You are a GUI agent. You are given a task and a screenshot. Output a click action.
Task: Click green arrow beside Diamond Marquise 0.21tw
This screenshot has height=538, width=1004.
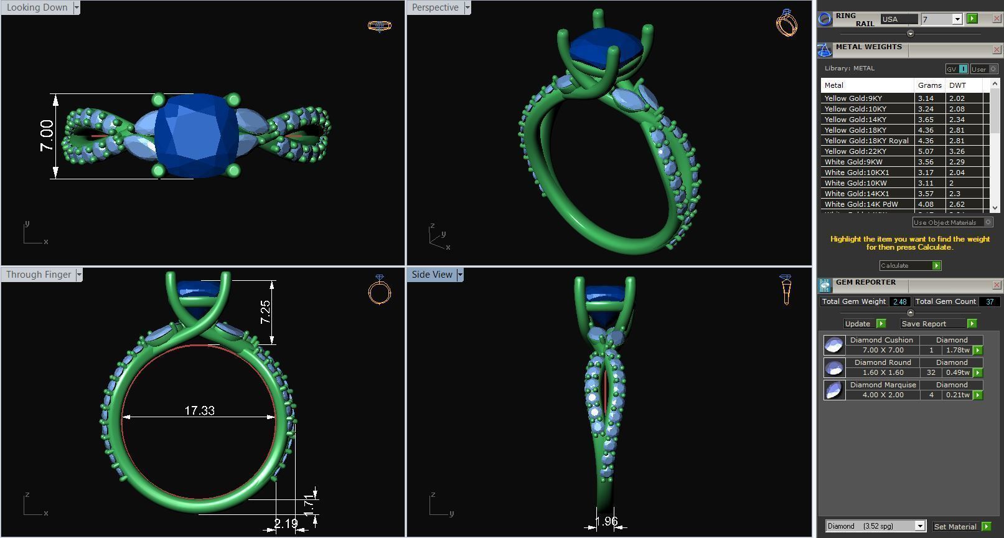coord(978,395)
